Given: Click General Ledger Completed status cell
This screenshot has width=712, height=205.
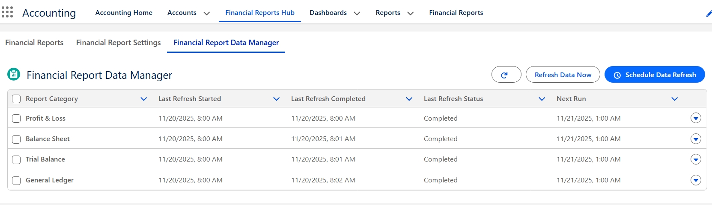Looking at the screenshot, I should point(441,180).
